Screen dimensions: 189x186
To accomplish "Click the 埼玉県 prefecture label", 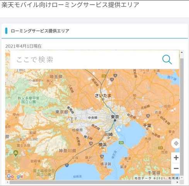I will (x=56, y=77).
